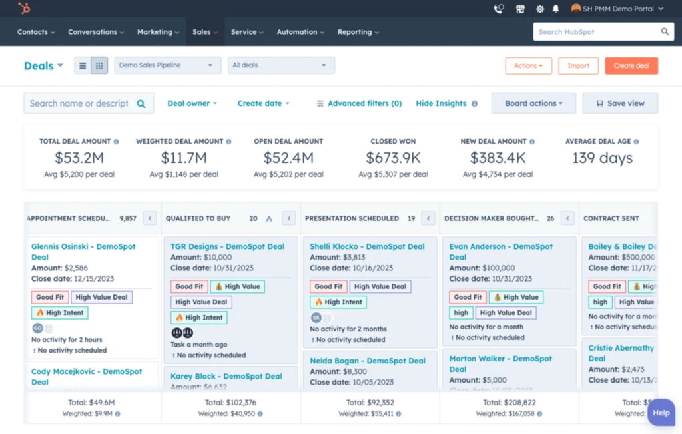Open Nelda Bogan - DemoSpot Deal
Image resolution: width=682 pixels, height=434 pixels.
click(x=368, y=361)
